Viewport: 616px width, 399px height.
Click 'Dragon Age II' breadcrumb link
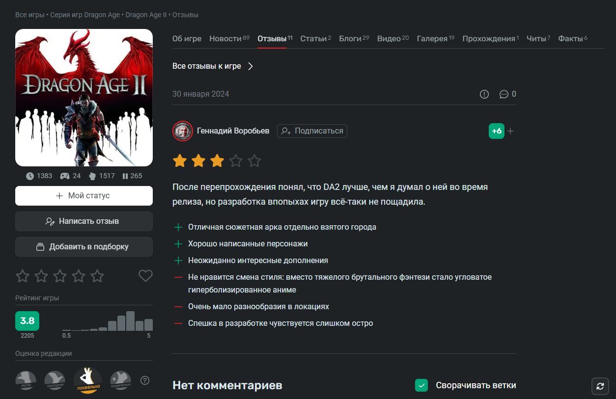146,15
